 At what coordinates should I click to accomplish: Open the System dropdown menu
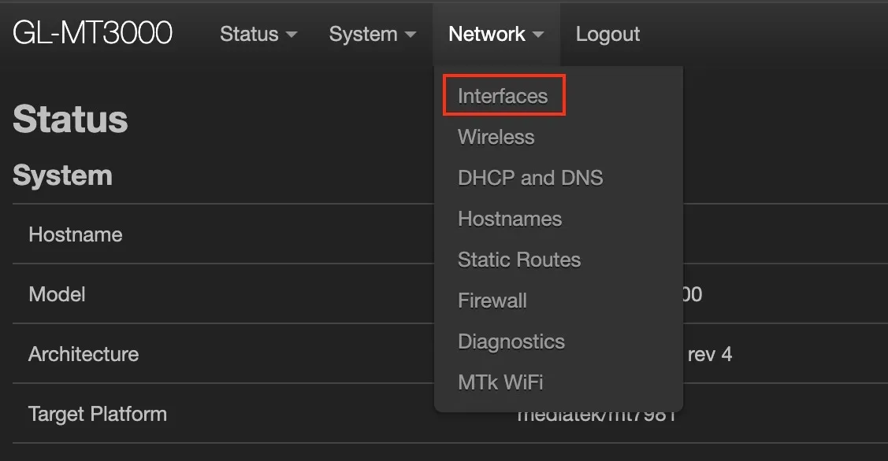click(x=373, y=34)
